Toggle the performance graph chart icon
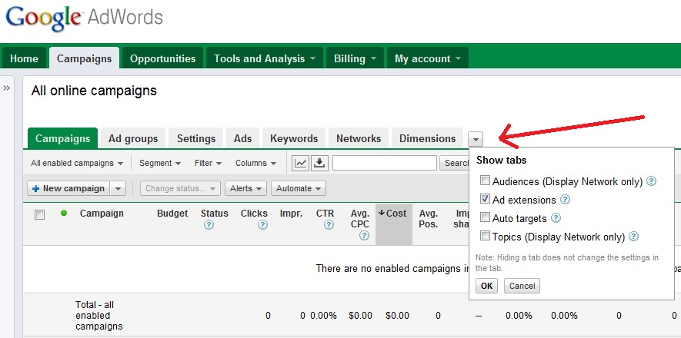Screen dimensions: 681x338 coord(300,163)
